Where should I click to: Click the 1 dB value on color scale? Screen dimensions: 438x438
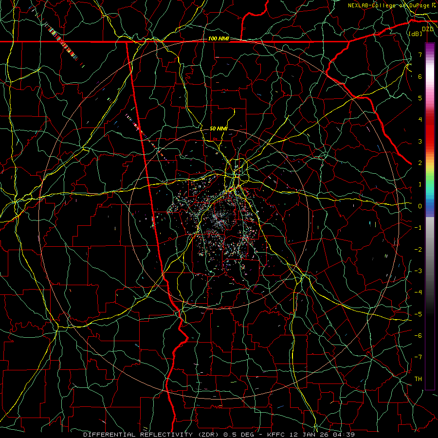[420, 184]
